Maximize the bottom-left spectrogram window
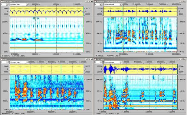This screenshot has width=187, height=115. [89, 59]
